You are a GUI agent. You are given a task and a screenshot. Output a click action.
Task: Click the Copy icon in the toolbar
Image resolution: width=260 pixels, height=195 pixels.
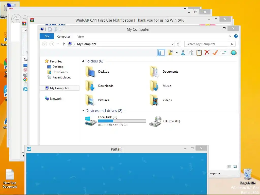(x=191, y=53)
